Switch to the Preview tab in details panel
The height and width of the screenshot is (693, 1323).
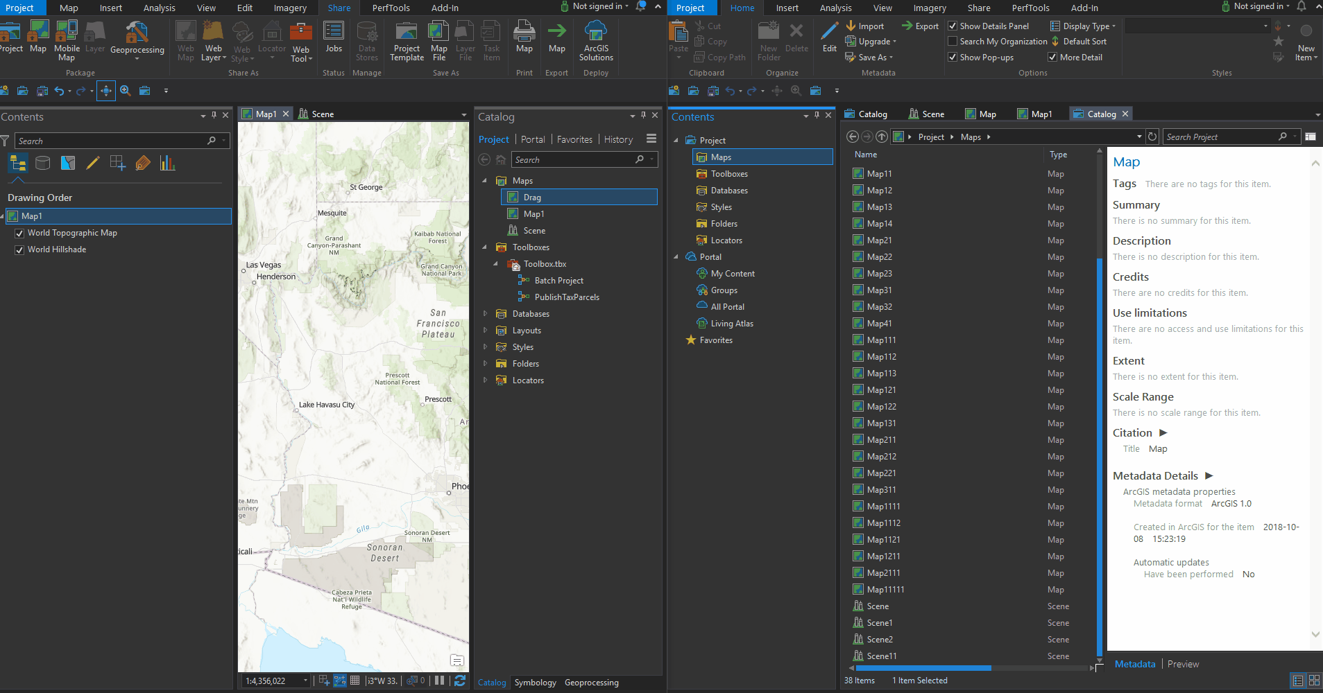pos(1183,664)
